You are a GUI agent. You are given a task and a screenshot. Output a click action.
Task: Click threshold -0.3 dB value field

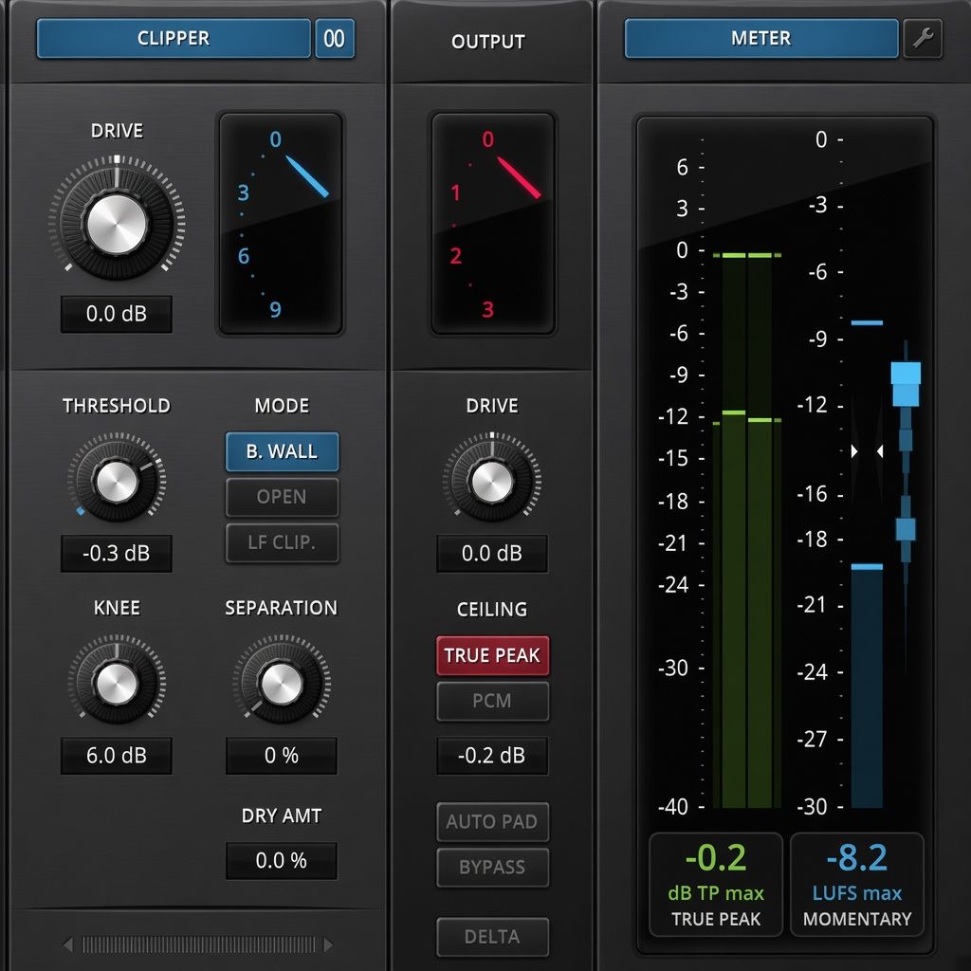click(x=117, y=553)
